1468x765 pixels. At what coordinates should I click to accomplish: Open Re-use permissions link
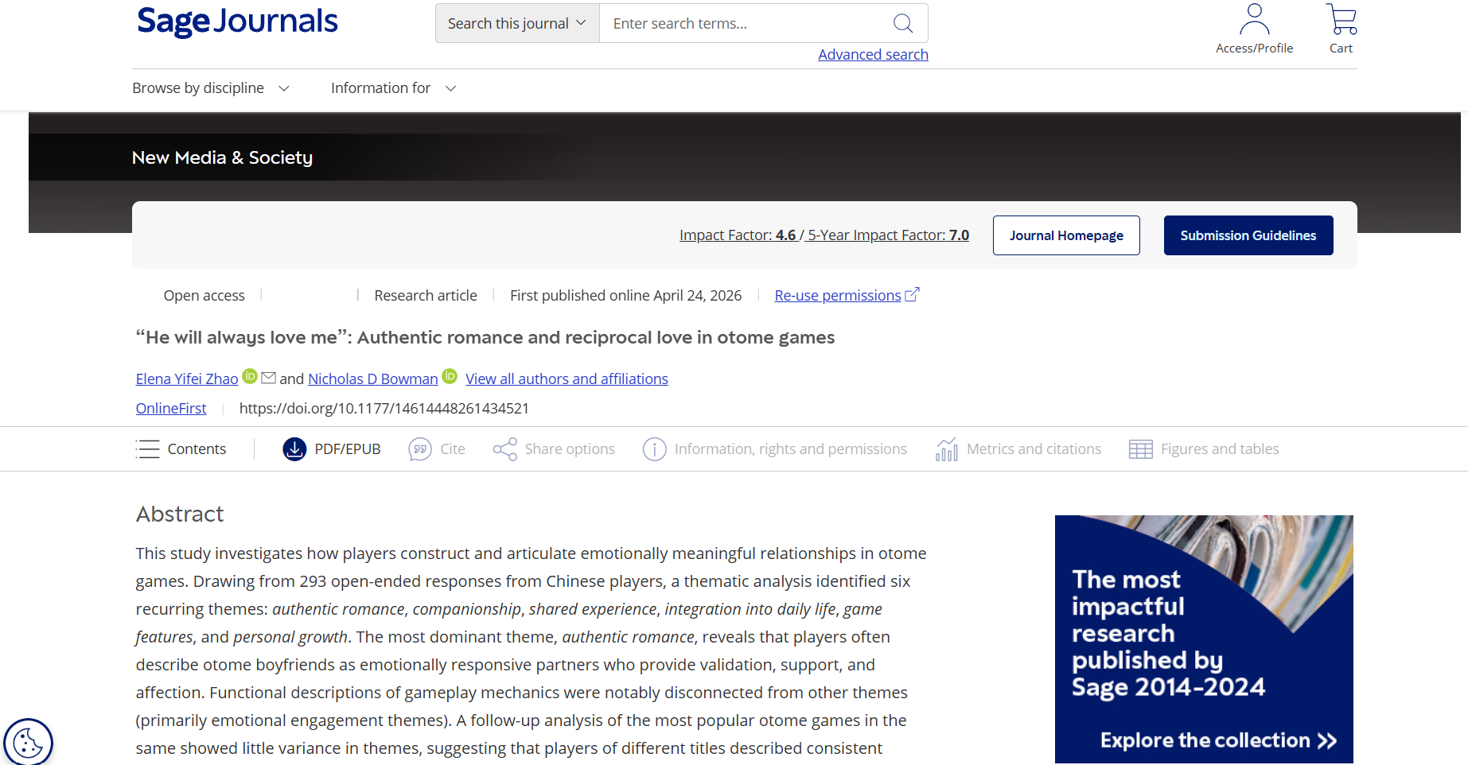coord(838,296)
